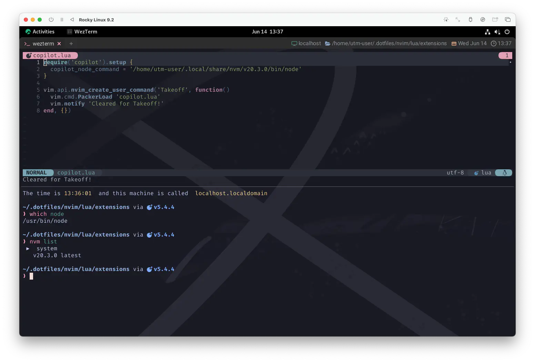Viewport: 535px width, 362px height.
Task: Click the Lua icon on the copilot.lua buffer tab
Action: (x=29, y=56)
